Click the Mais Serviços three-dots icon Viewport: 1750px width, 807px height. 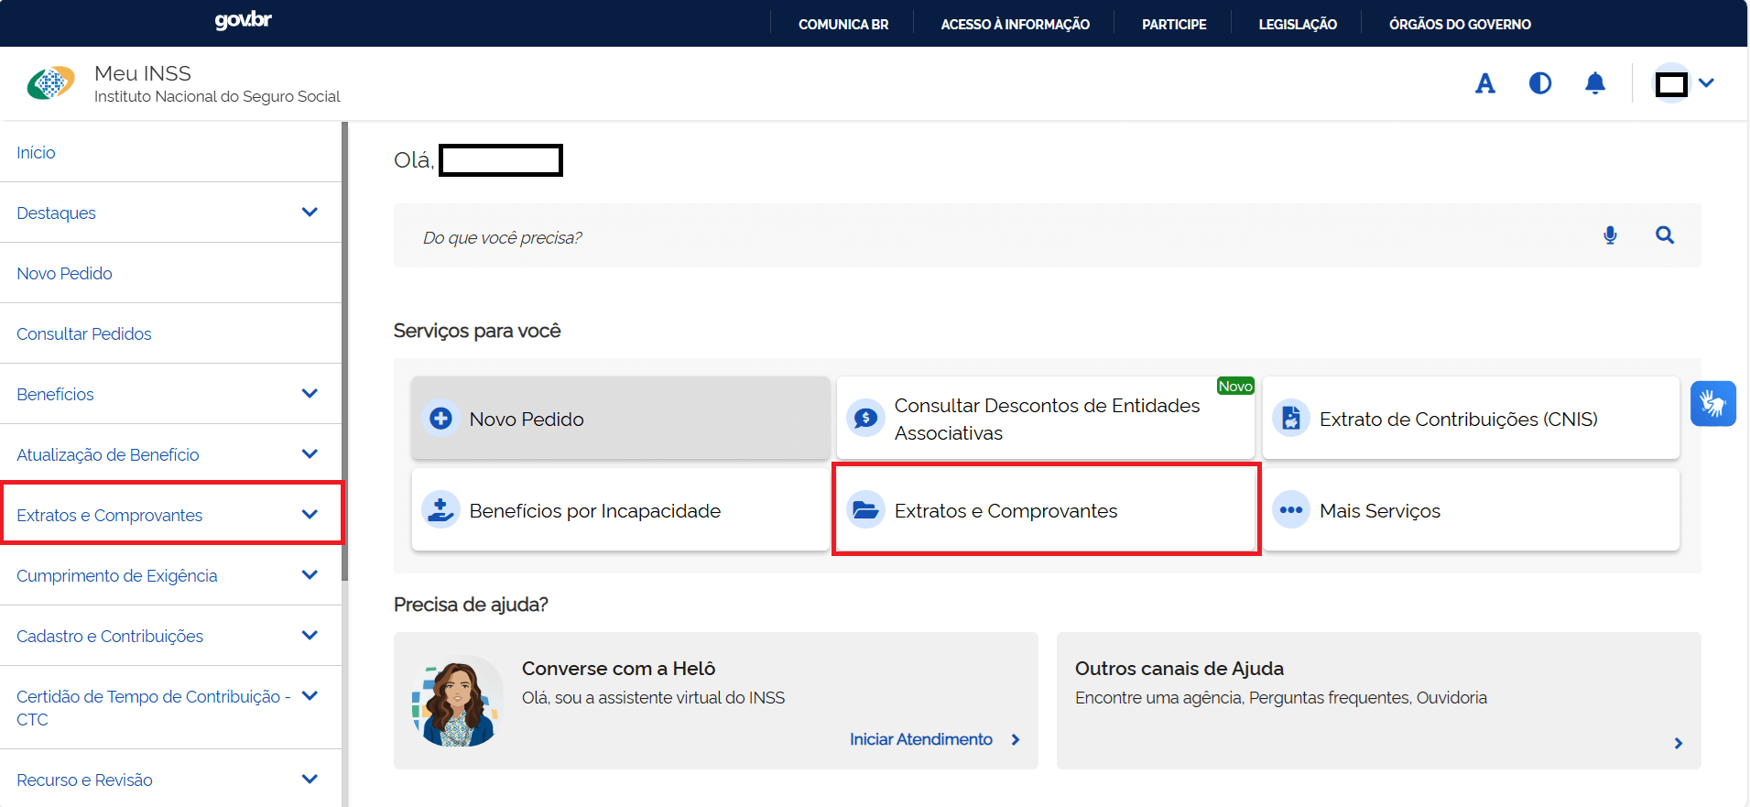[1291, 510]
